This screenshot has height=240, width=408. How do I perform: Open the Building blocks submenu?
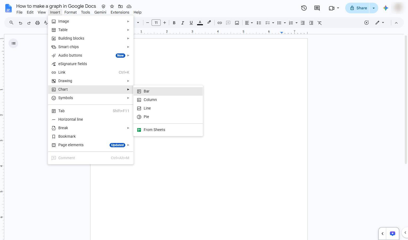tap(91, 38)
